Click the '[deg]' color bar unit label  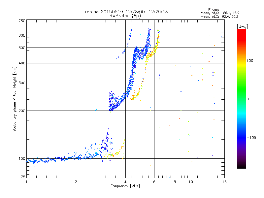242,26
